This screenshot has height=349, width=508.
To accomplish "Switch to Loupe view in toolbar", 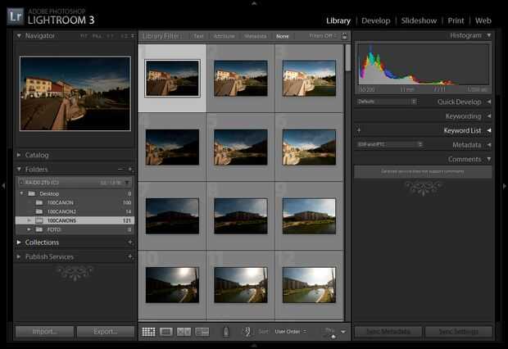I will [x=166, y=332].
